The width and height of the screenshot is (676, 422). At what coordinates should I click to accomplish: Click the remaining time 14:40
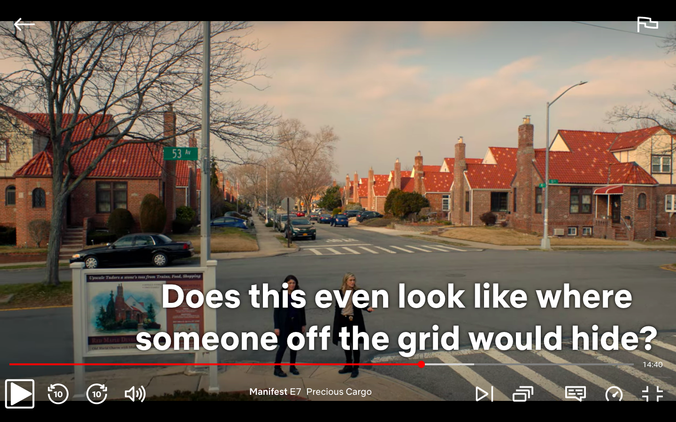pyautogui.click(x=653, y=364)
